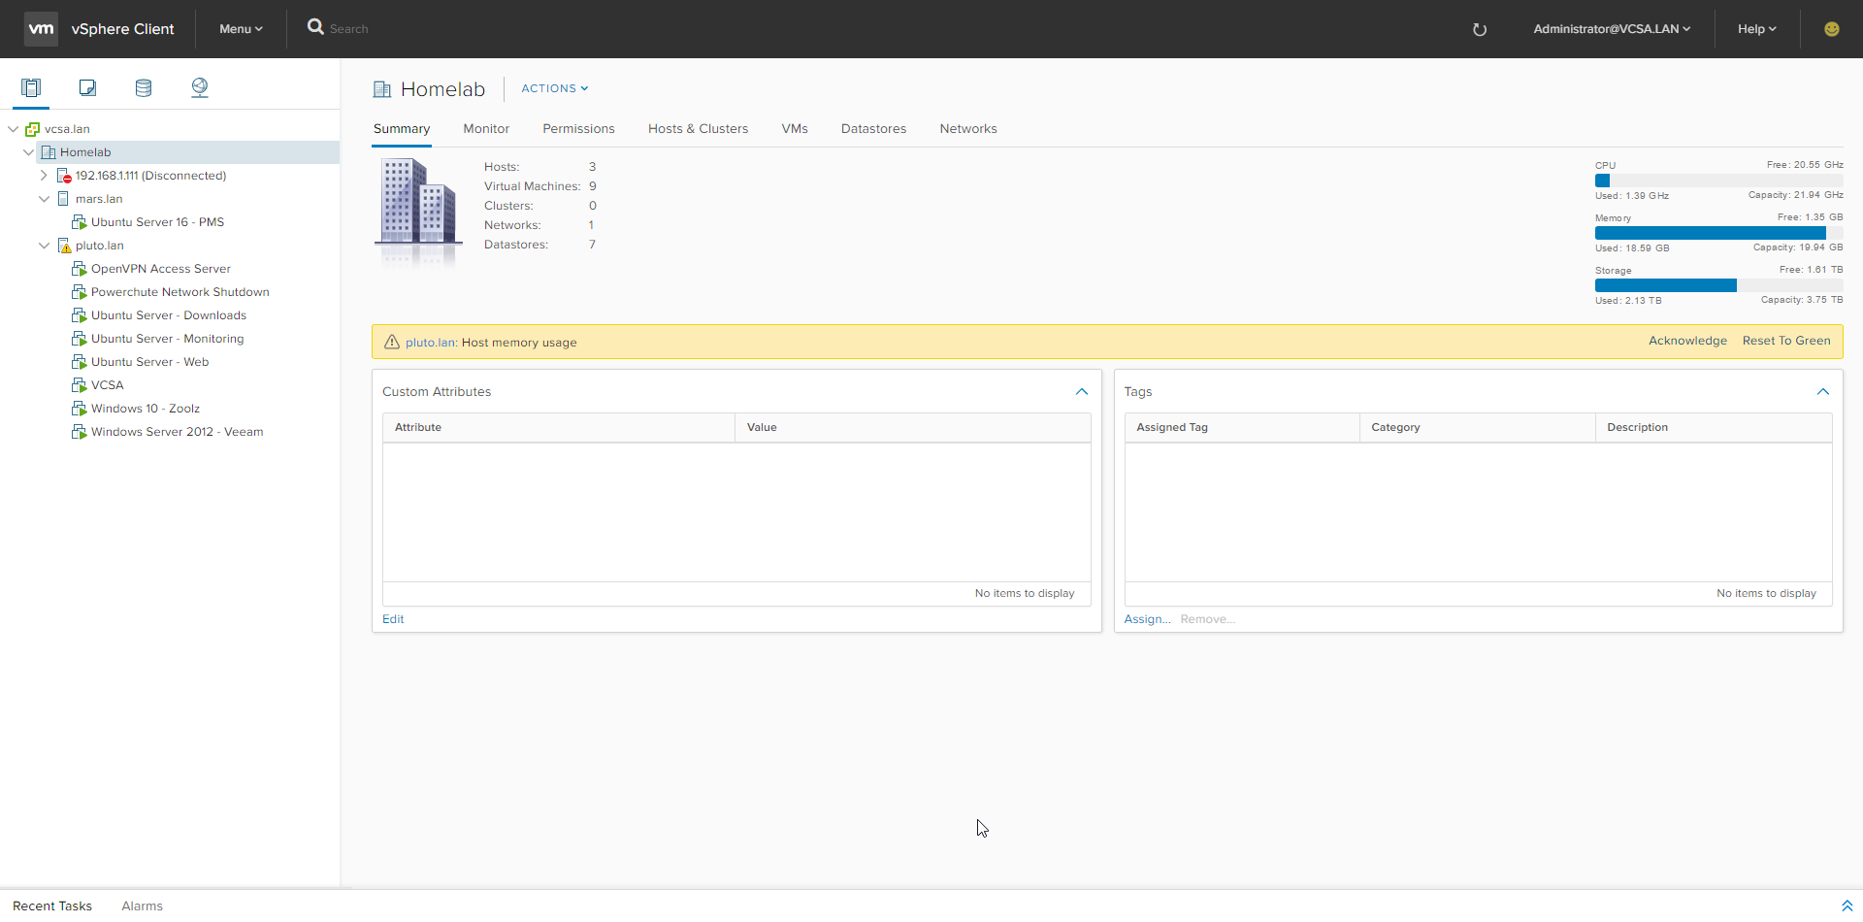
Task: Switch to the Hosts & Clusters tab
Action: 698,129
